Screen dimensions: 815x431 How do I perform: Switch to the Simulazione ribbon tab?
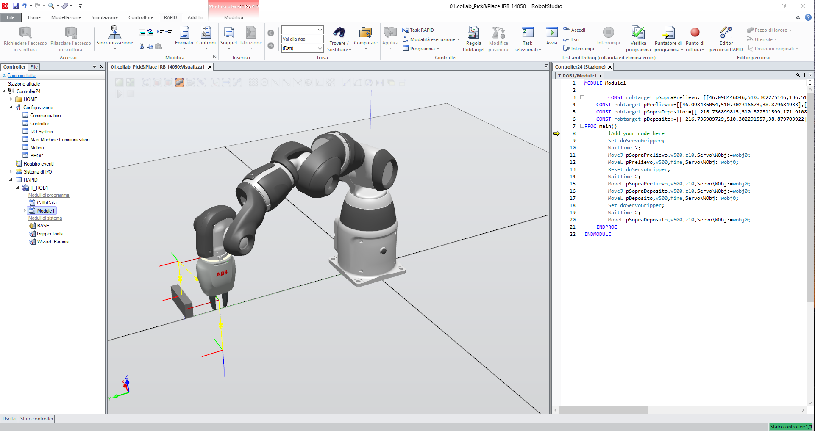pos(104,17)
